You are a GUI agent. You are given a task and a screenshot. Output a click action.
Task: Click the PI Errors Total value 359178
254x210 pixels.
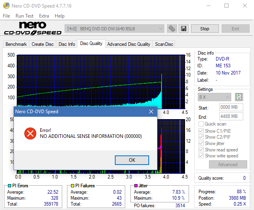coord(51,204)
